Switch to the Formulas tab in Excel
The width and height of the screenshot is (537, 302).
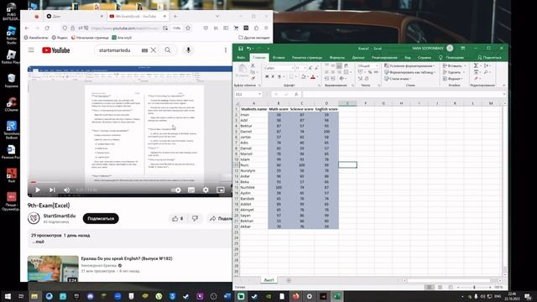[x=337, y=58]
